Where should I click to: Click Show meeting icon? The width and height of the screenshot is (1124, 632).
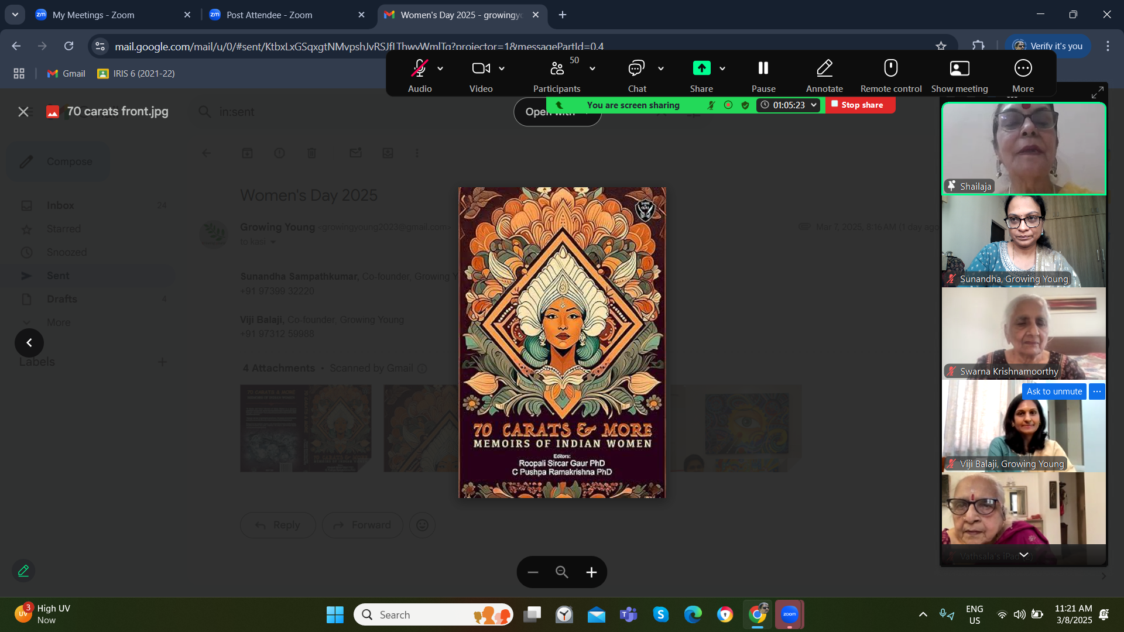coord(959,69)
